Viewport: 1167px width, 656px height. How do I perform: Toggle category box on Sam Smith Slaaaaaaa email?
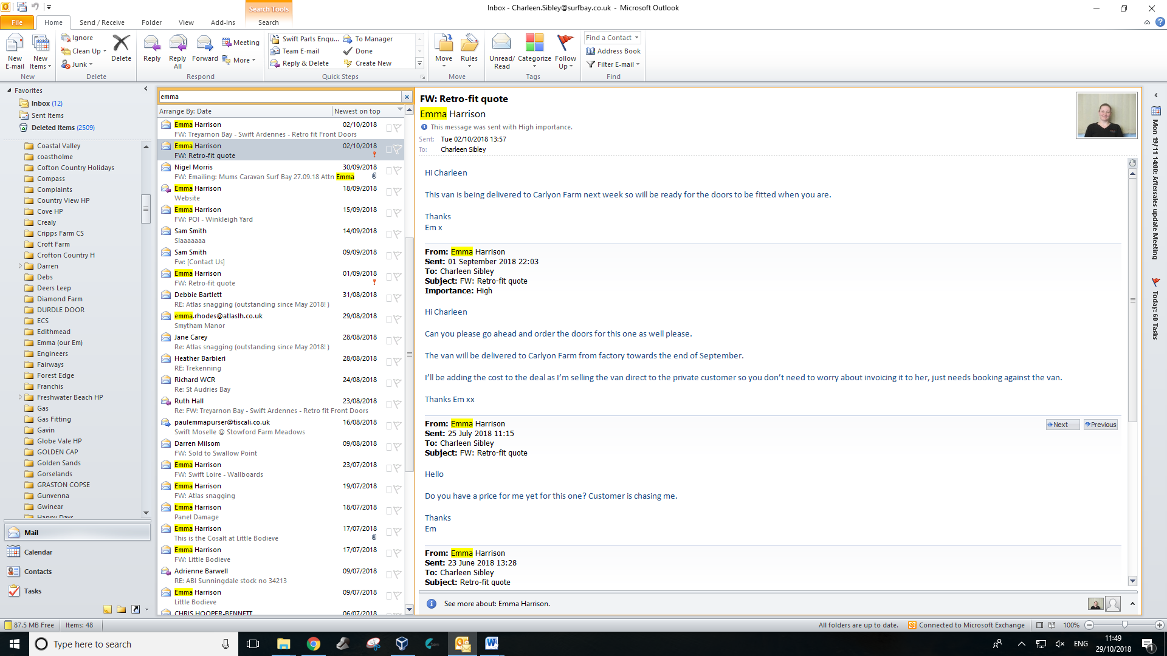[x=389, y=234]
